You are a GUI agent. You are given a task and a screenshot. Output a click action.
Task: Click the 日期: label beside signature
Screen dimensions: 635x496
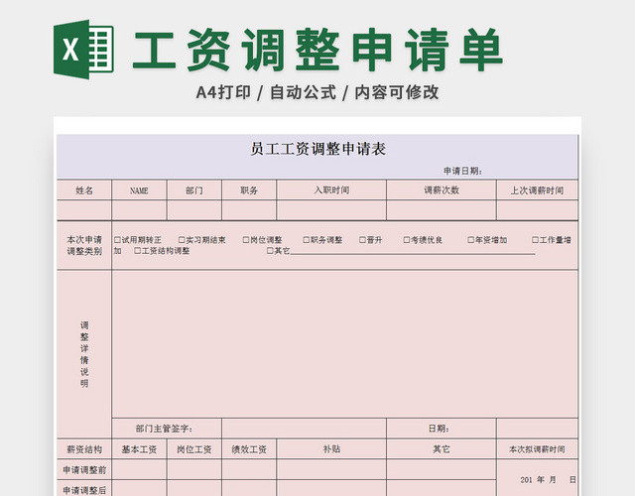point(439,429)
